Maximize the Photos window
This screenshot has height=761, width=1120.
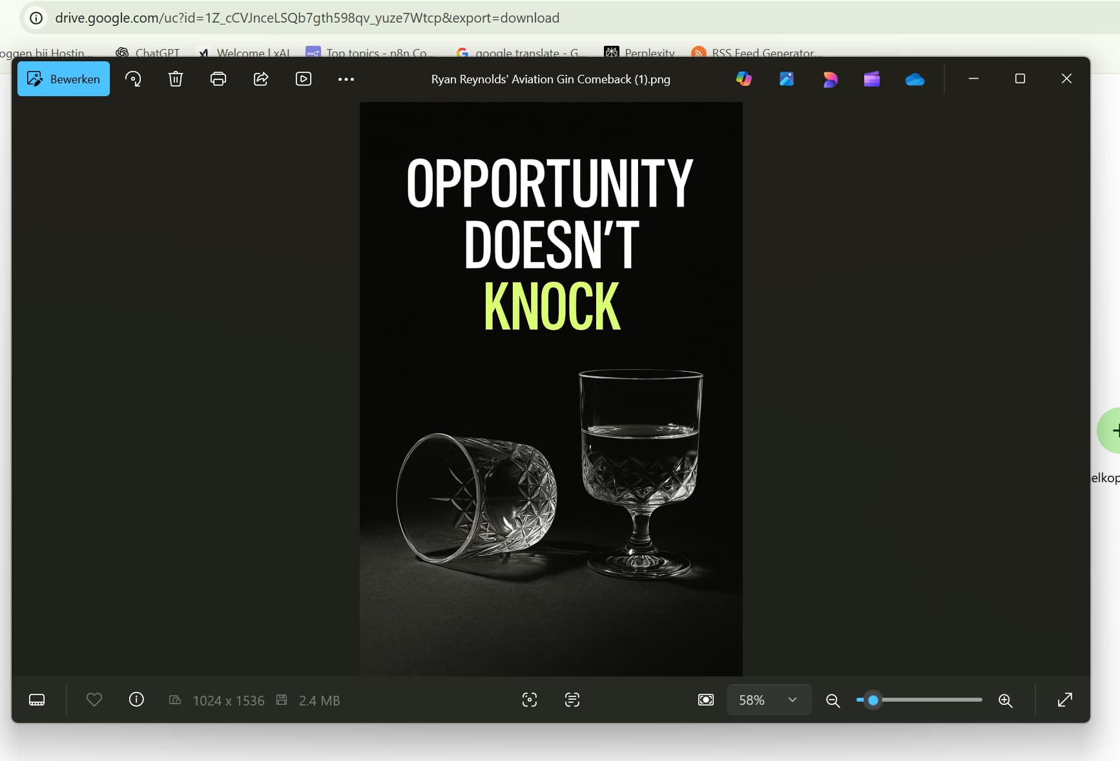pyautogui.click(x=1020, y=79)
